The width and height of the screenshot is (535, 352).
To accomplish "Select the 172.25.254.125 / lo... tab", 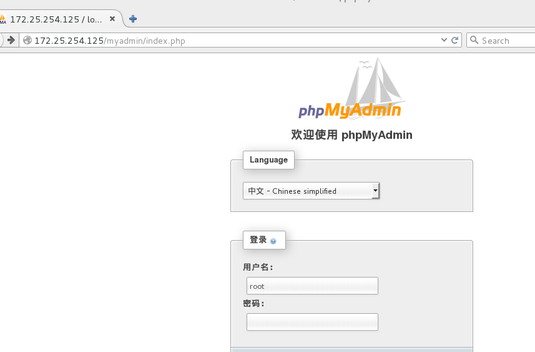I will click(56, 19).
